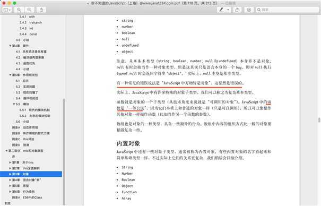Go to section 5.2 in outline
321x206 pixels.
click(x=25, y=87)
